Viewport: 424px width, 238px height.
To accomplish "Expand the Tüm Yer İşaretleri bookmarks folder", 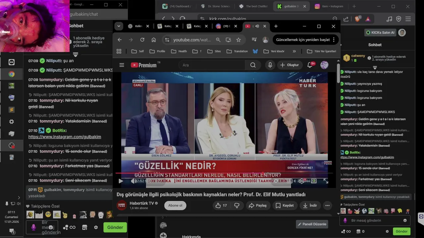I will tap(322, 51).
